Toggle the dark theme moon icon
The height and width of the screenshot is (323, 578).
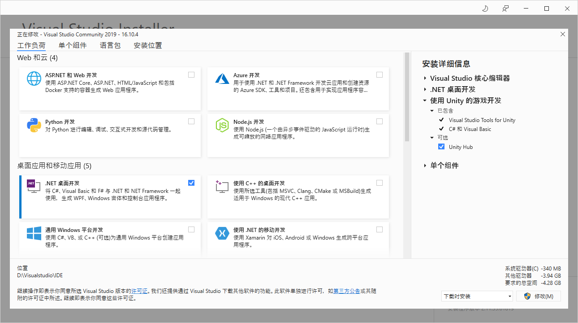(485, 9)
